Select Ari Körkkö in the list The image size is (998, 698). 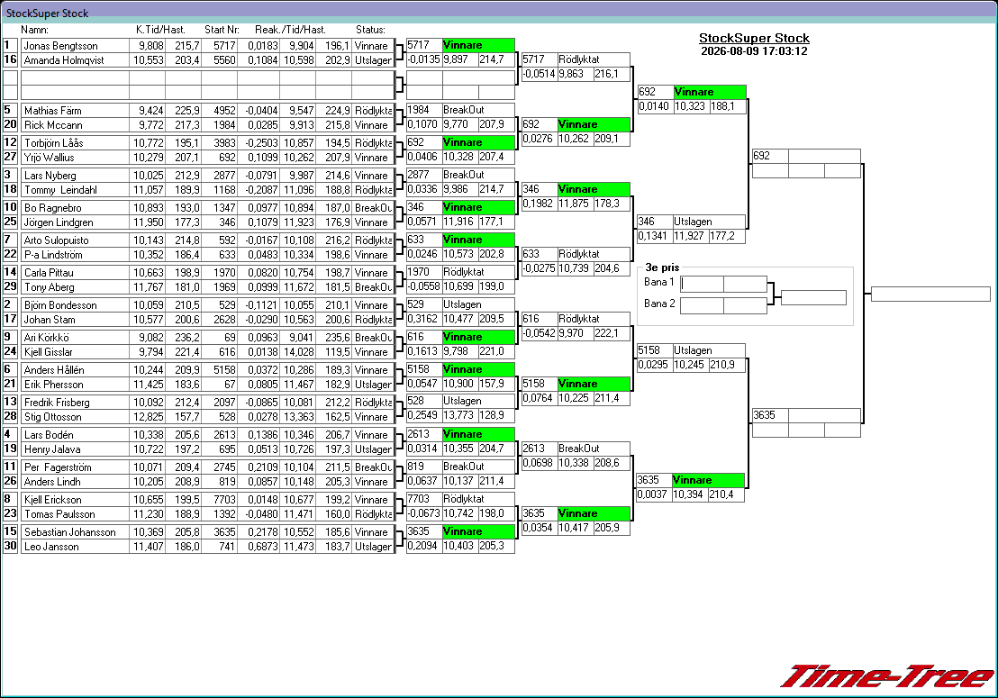point(75,338)
